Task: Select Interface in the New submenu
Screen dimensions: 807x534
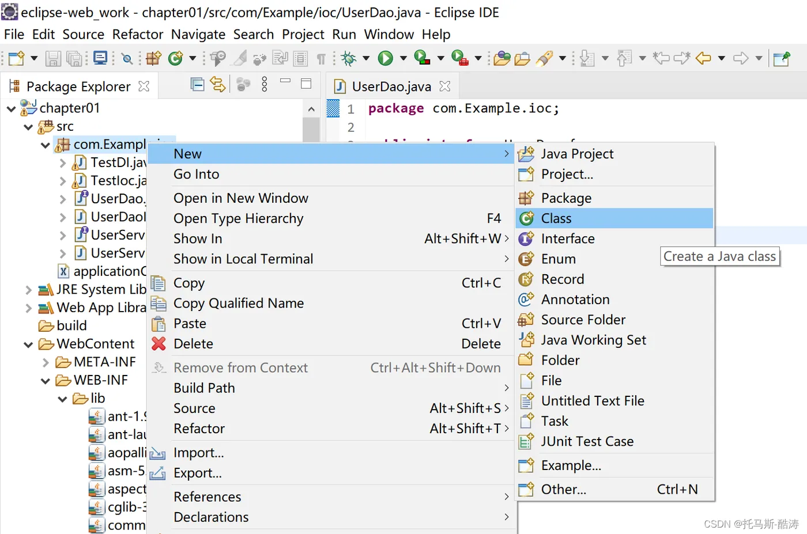Action: [614, 238]
